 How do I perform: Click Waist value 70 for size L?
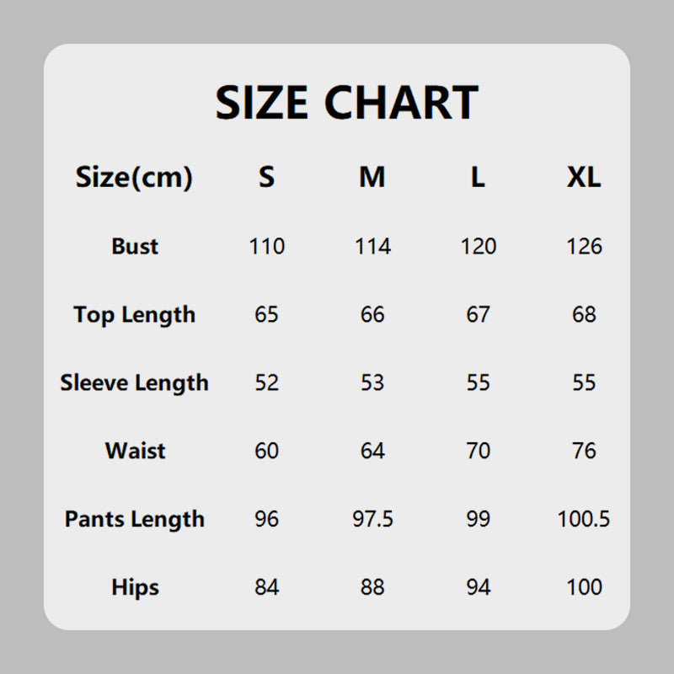click(478, 451)
